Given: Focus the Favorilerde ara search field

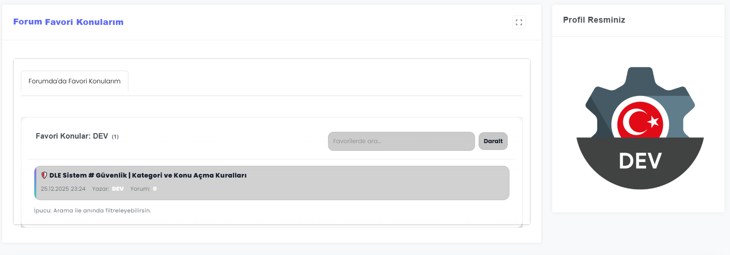Looking at the screenshot, I should click(x=401, y=141).
